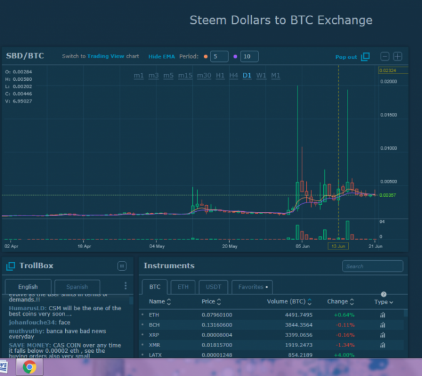Select the H4 timeframe
This screenshot has height=376, width=422.
(234, 76)
